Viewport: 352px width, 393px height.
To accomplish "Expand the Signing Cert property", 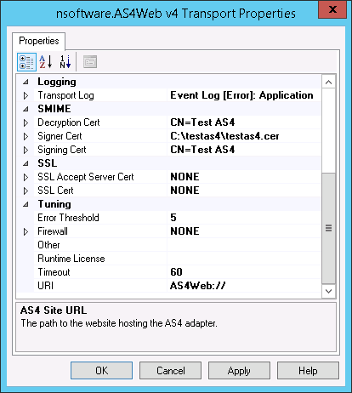I will (x=26, y=150).
